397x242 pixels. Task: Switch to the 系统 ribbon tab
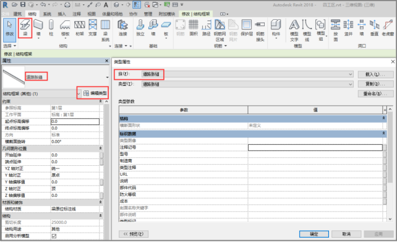[x=47, y=14]
